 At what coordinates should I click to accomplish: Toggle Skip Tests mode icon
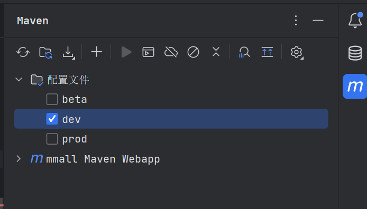point(194,52)
